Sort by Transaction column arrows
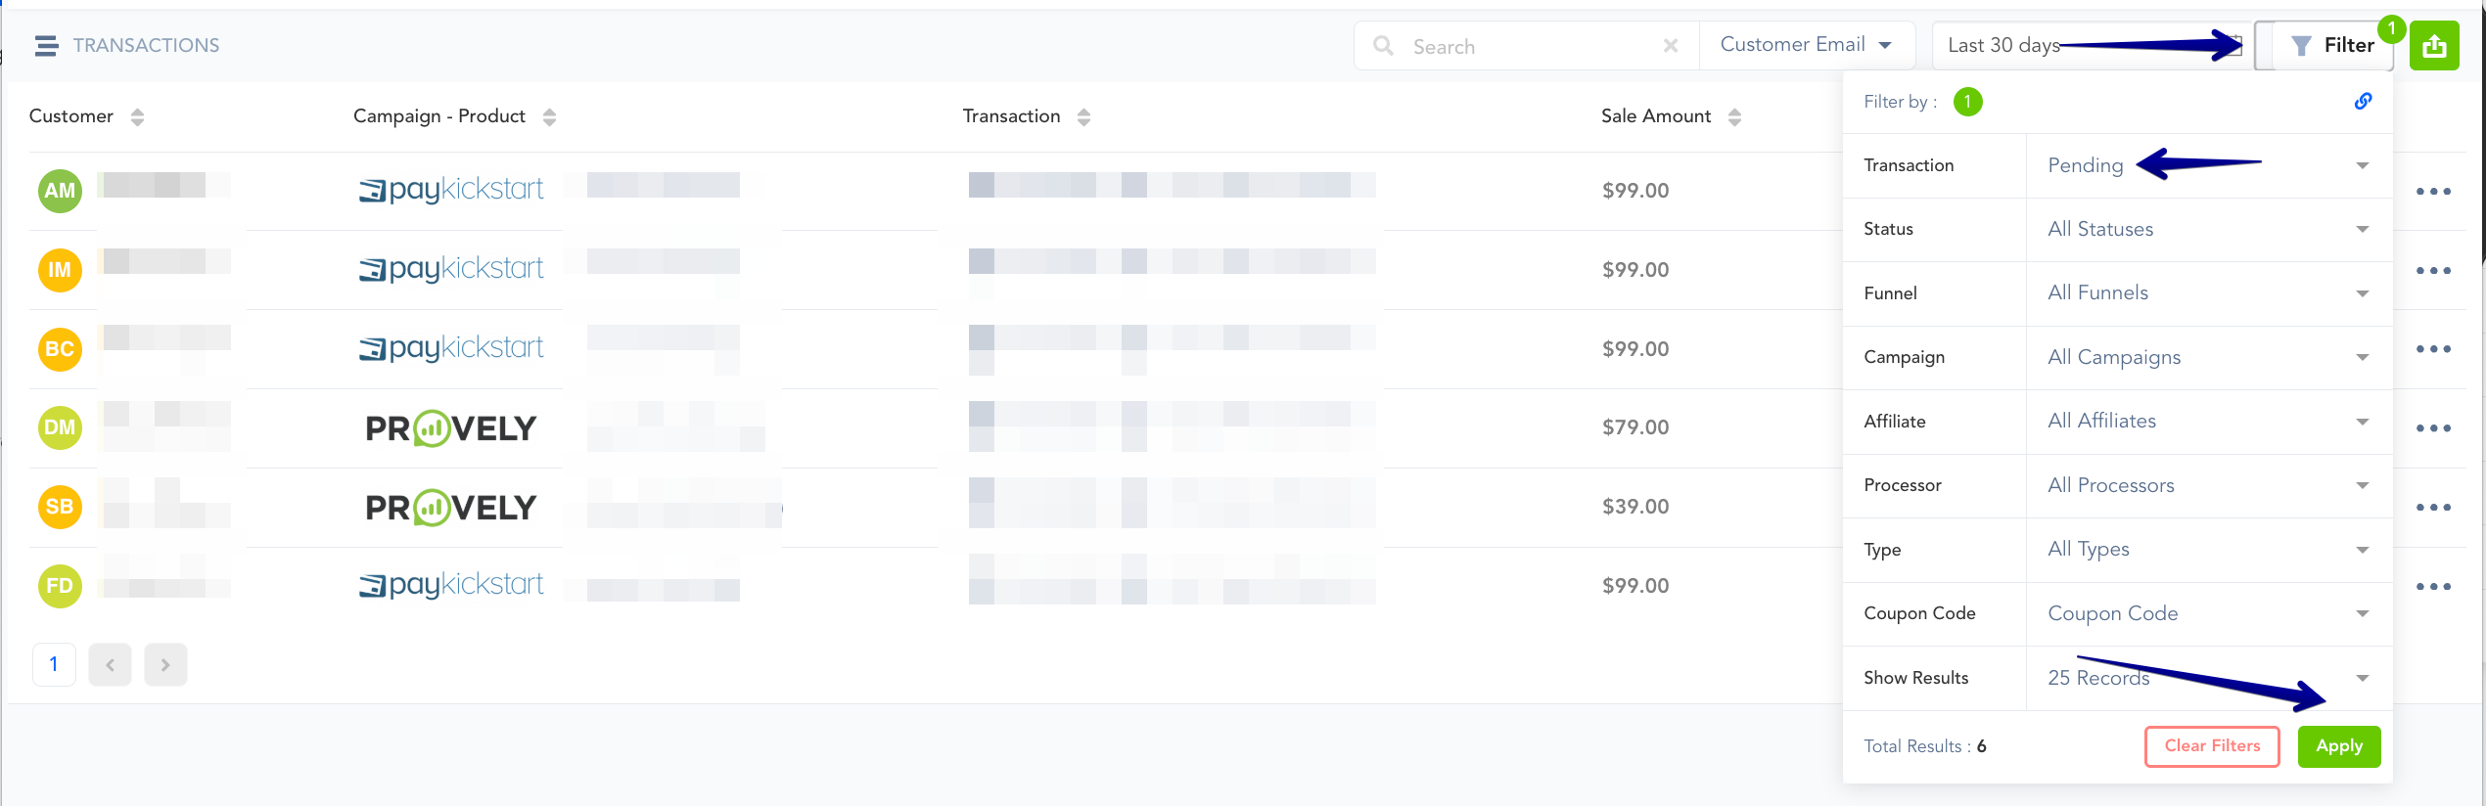The height and width of the screenshot is (806, 2486). (x=1083, y=117)
